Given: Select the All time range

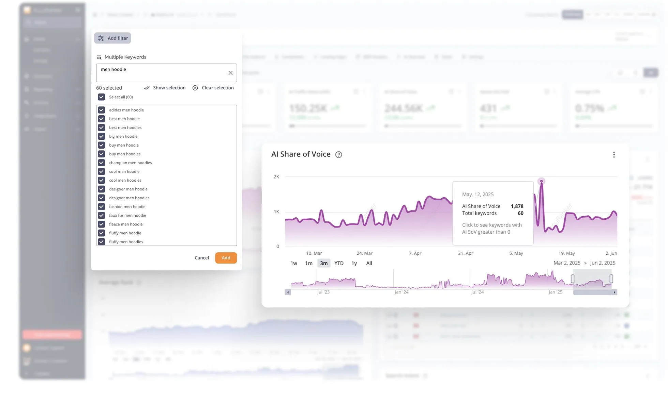Looking at the screenshot, I should coord(369,263).
